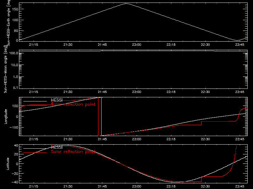Click 22:00 time label under Moon angle plot

pos(137,92)
